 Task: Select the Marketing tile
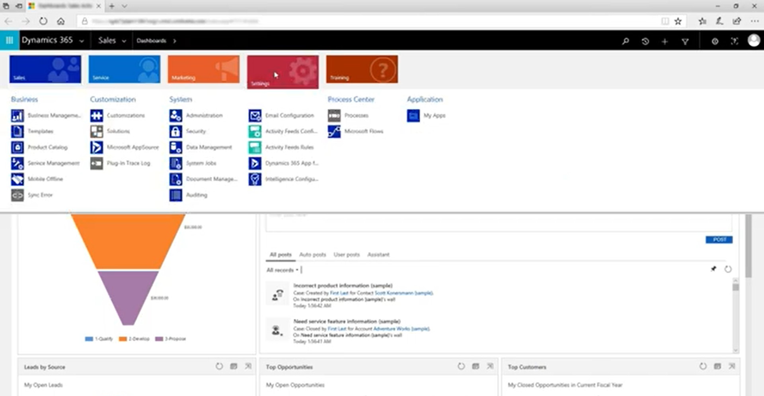203,69
